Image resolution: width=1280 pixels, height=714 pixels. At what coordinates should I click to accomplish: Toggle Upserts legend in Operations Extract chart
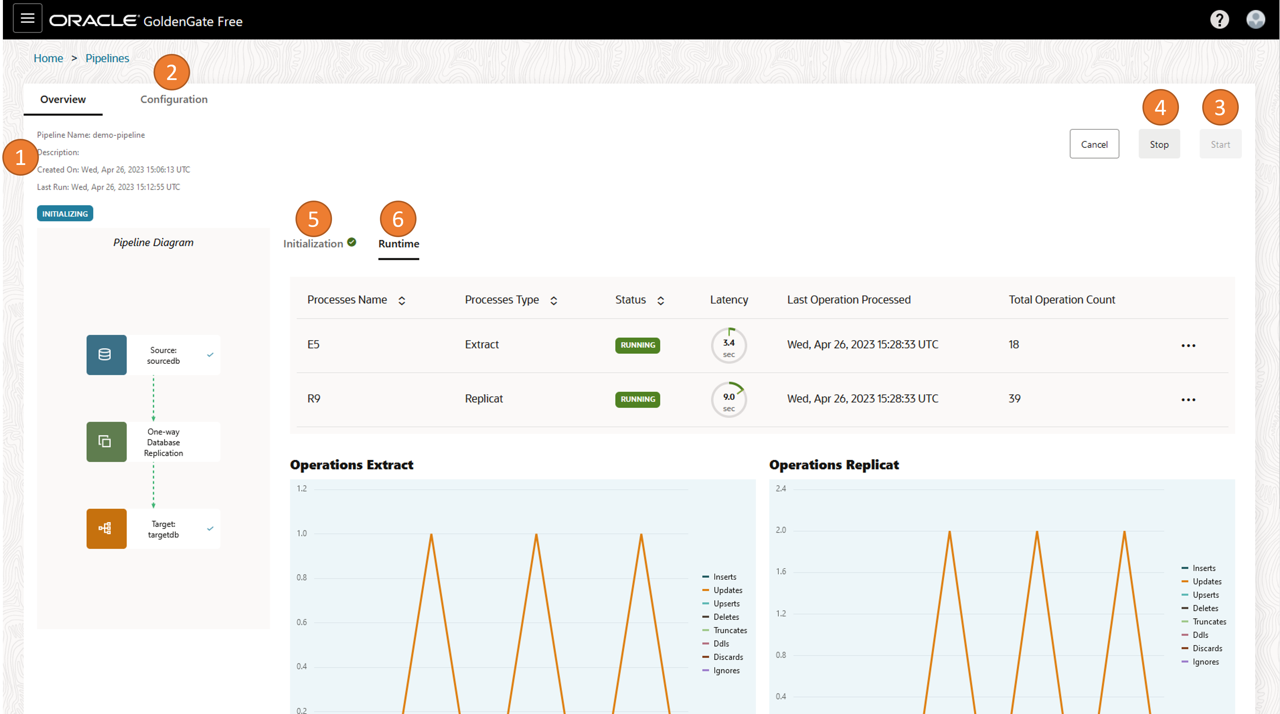click(721, 603)
